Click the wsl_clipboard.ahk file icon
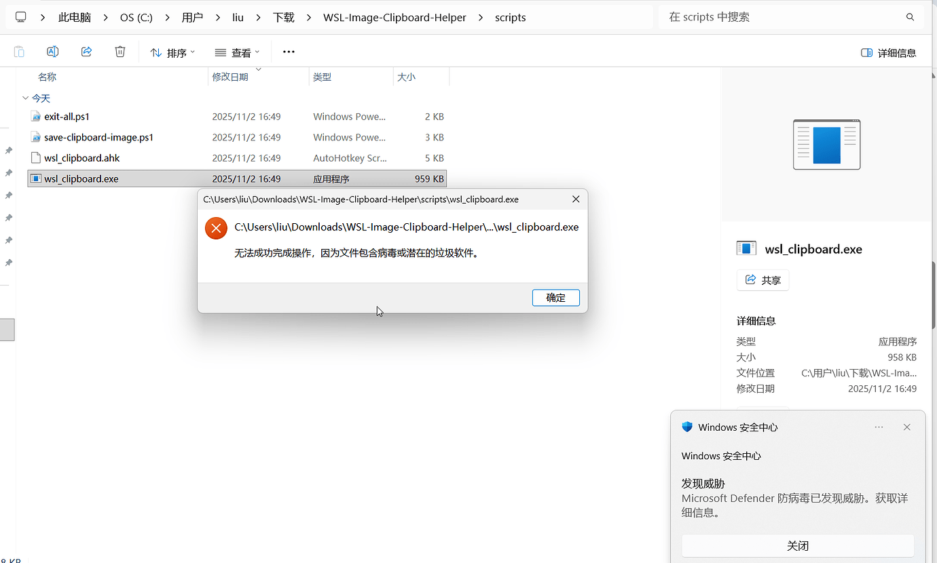937x563 pixels. [x=36, y=158]
